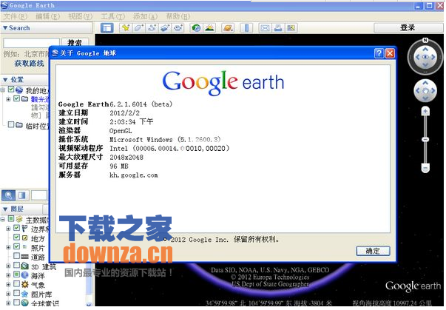The height and width of the screenshot is (310, 446).
Task: Expand the 观光游览 folder node
Action: [x=8, y=99]
